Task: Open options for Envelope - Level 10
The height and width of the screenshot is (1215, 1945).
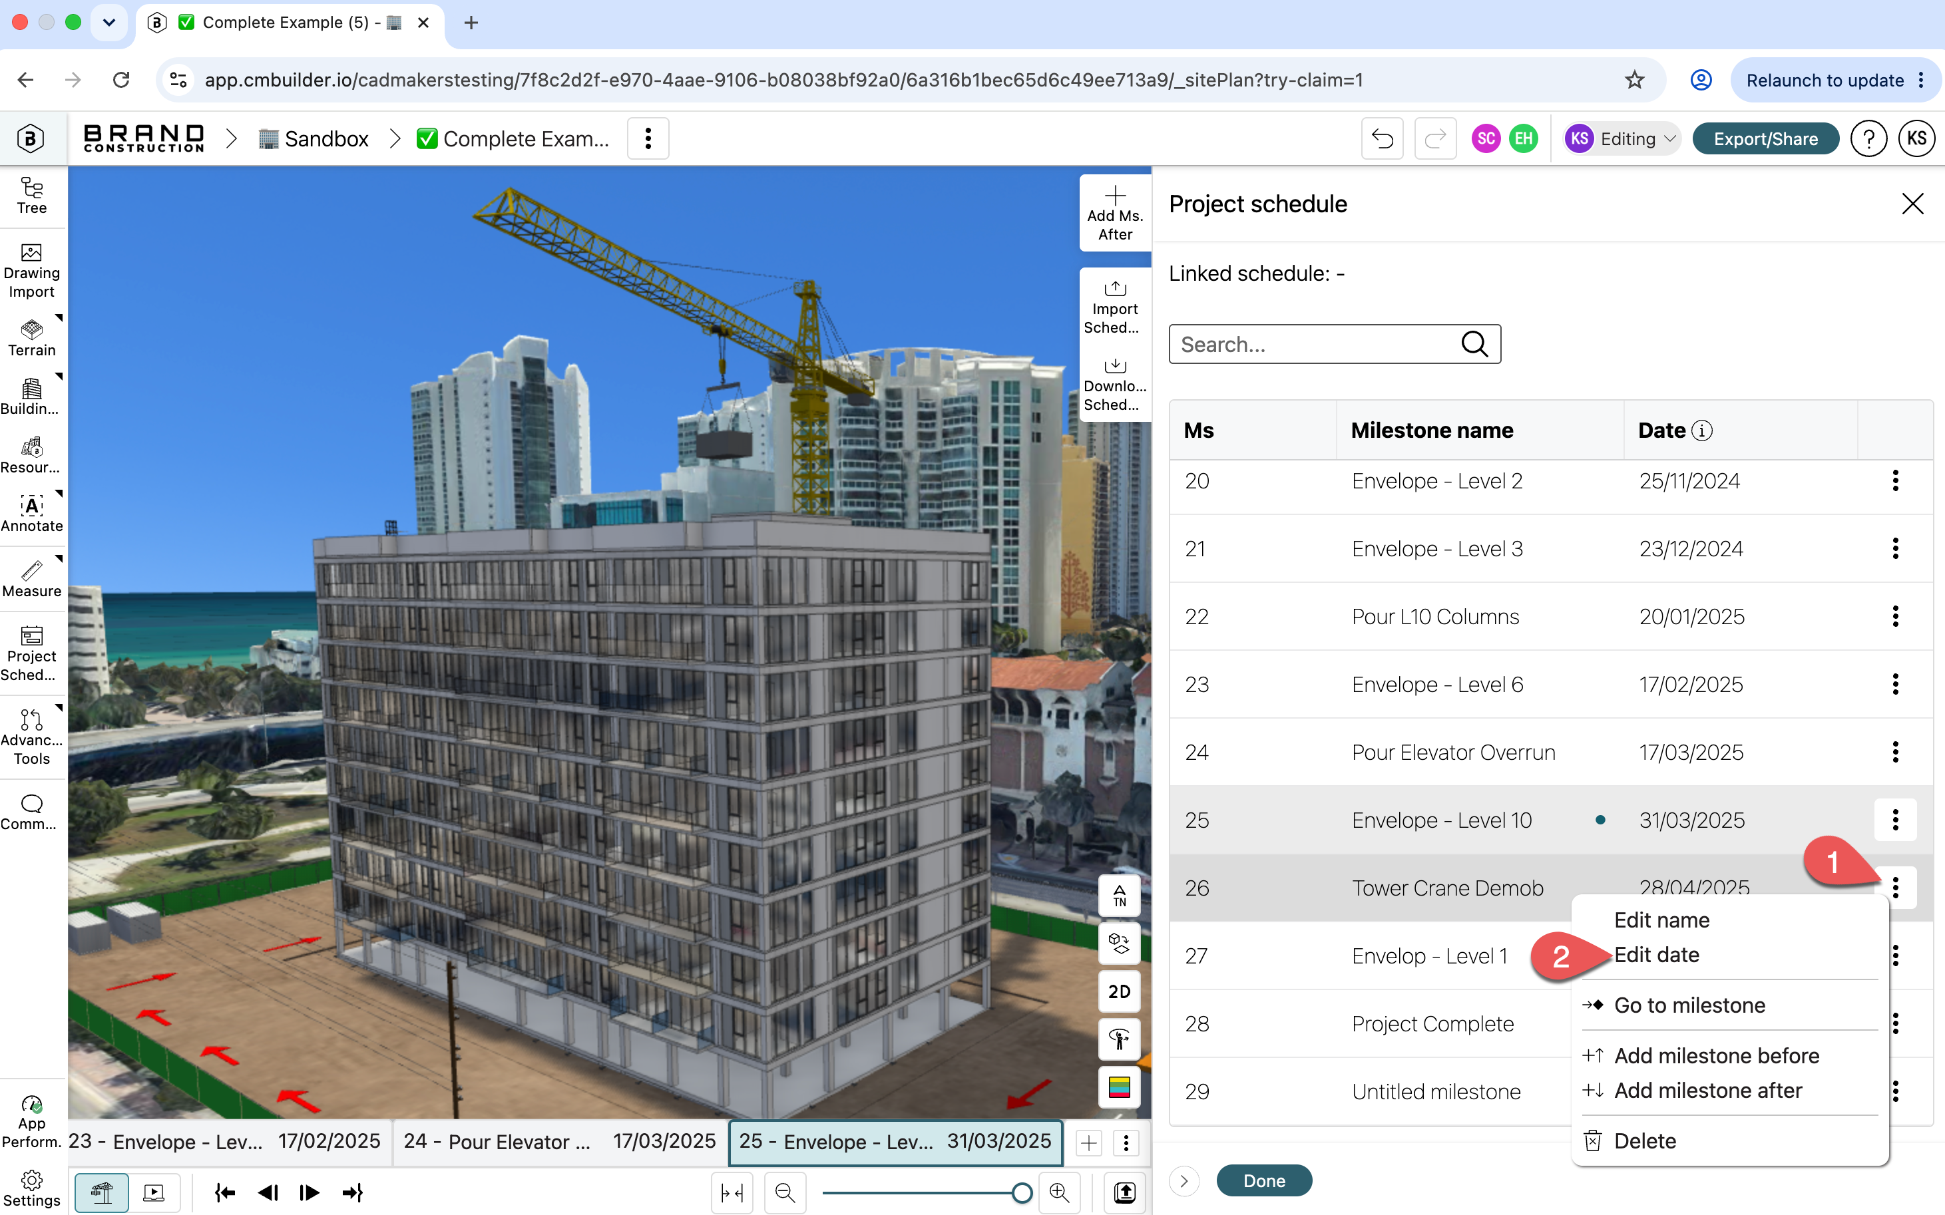Action: (x=1895, y=820)
